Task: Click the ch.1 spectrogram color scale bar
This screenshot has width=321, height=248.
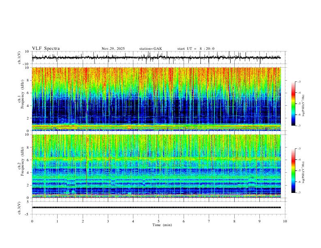Action: [x=293, y=104]
